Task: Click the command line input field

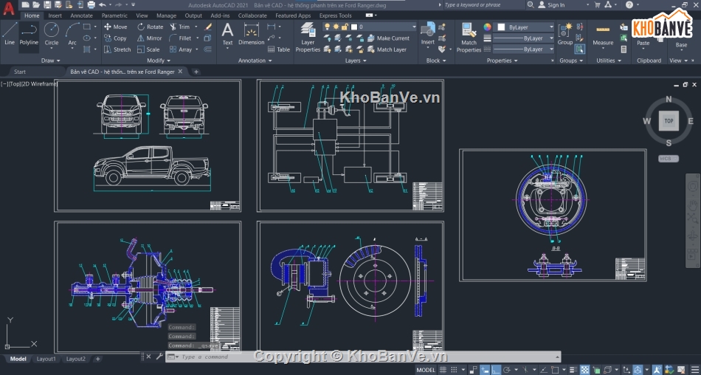Action: 363,357
